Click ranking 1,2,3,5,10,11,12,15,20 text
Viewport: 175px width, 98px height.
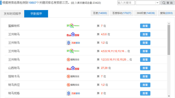pyautogui.click(x=115, y=59)
